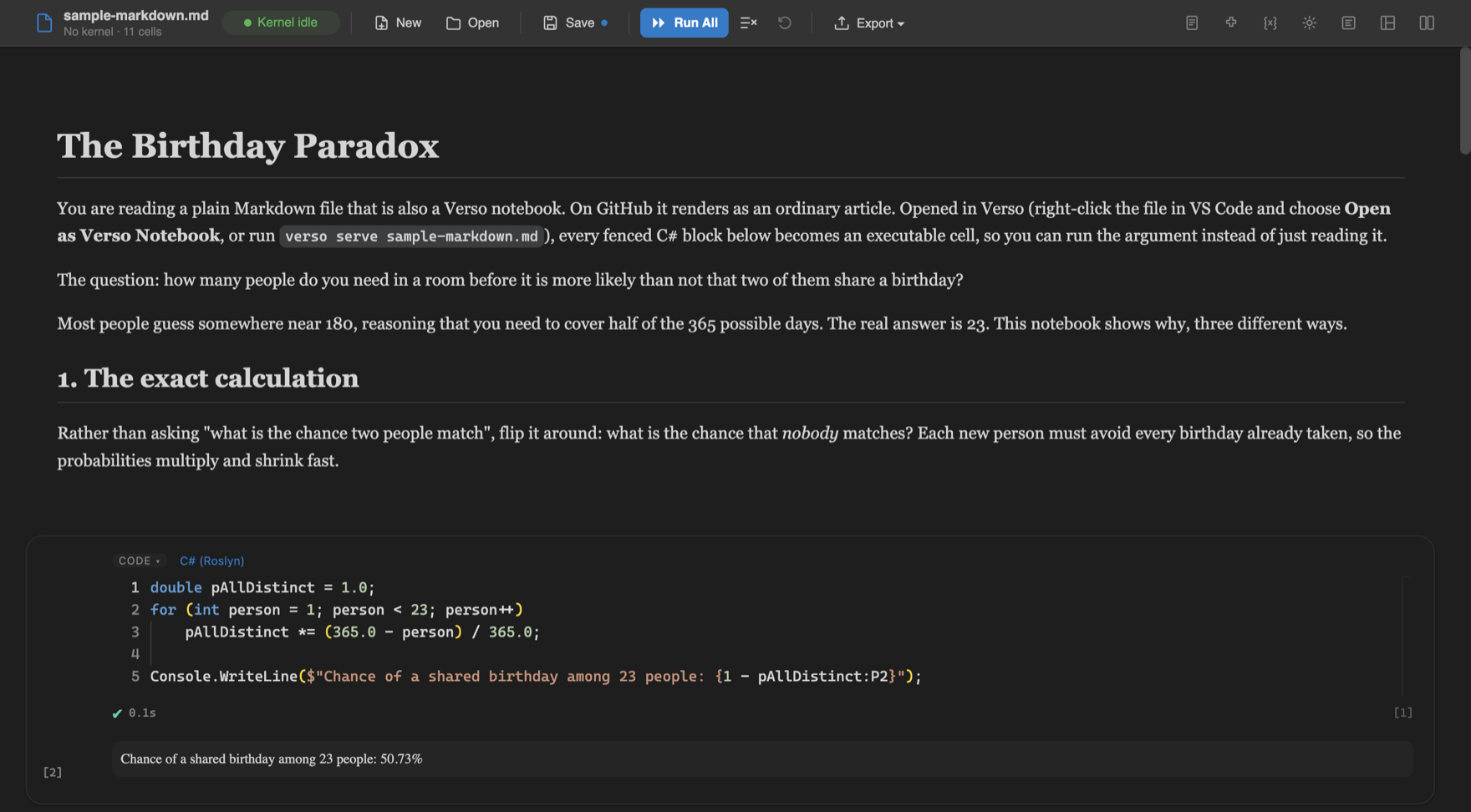Place cursor in code line 'double pAllDistinct = 1.0;'
The image size is (1471, 812).
tap(262, 587)
